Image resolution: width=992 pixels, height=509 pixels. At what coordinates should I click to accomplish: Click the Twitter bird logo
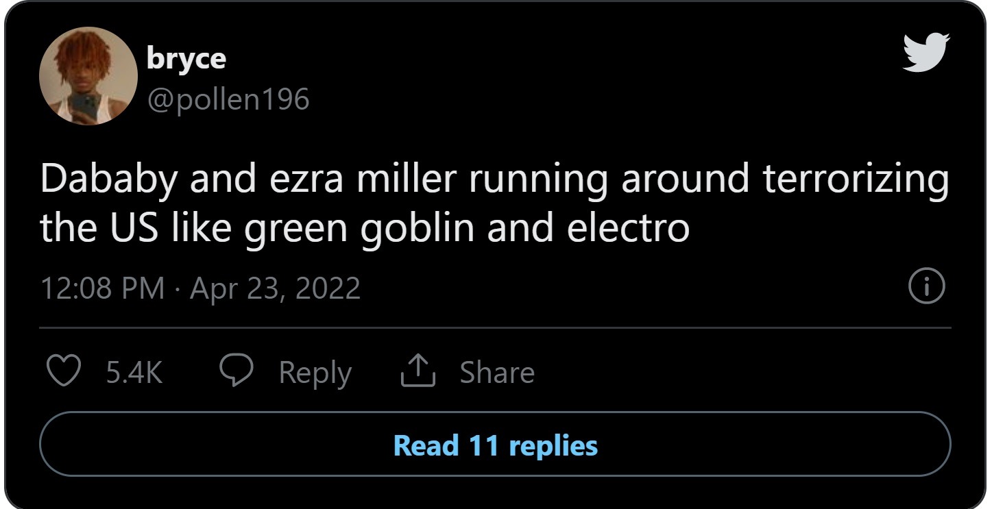[x=926, y=53]
